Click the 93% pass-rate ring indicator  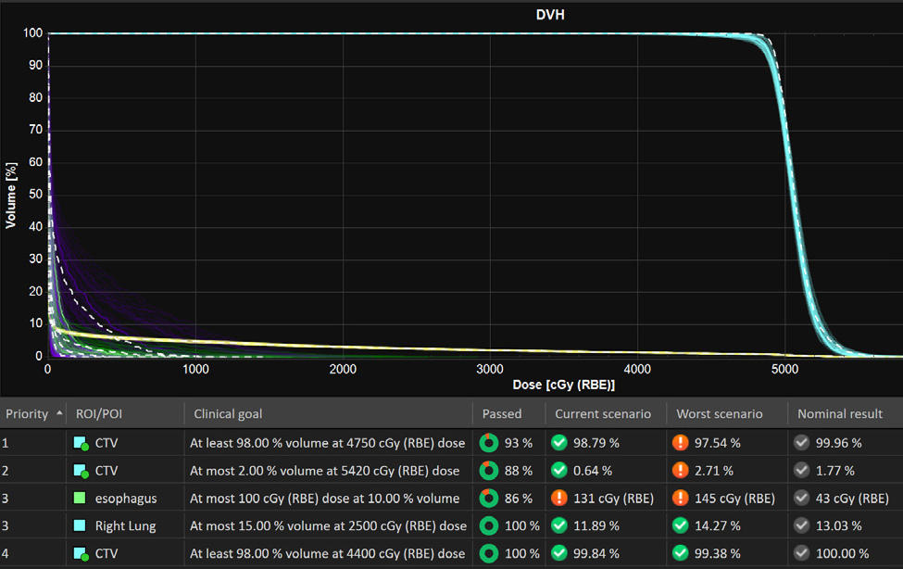(x=489, y=443)
